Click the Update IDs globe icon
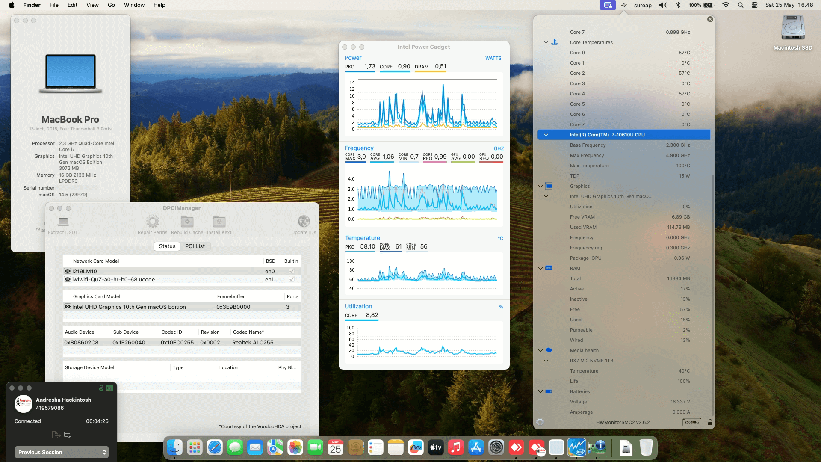This screenshot has height=462, width=821. [304, 222]
